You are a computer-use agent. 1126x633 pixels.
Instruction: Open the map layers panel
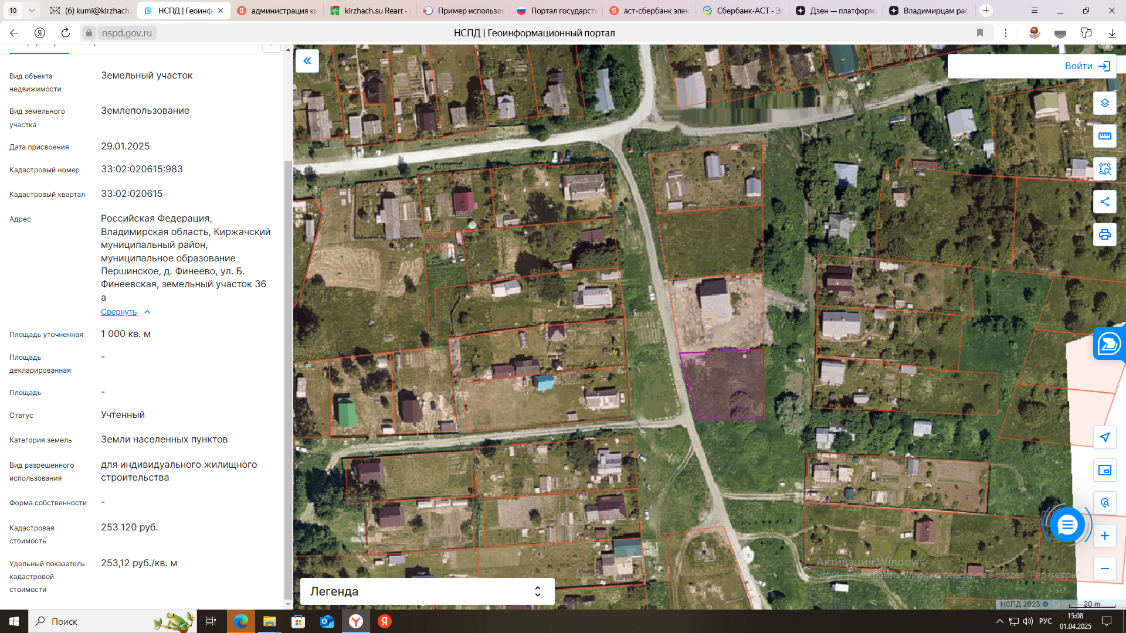pos(1104,103)
